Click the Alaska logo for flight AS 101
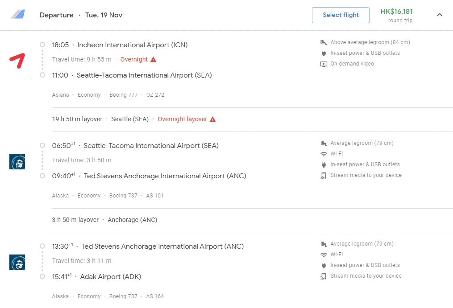This screenshot has width=453, height=308. 17,161
